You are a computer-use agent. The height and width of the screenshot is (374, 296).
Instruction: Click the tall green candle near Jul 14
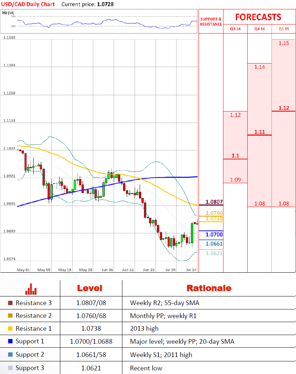pyautogui.click(x=192, y=233)
